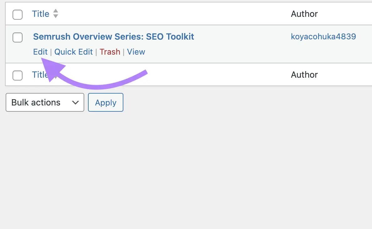
Task: Click the bottom Author column label
Action: pos(304,75)
